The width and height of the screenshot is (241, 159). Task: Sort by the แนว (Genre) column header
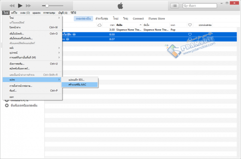(173, 25)
